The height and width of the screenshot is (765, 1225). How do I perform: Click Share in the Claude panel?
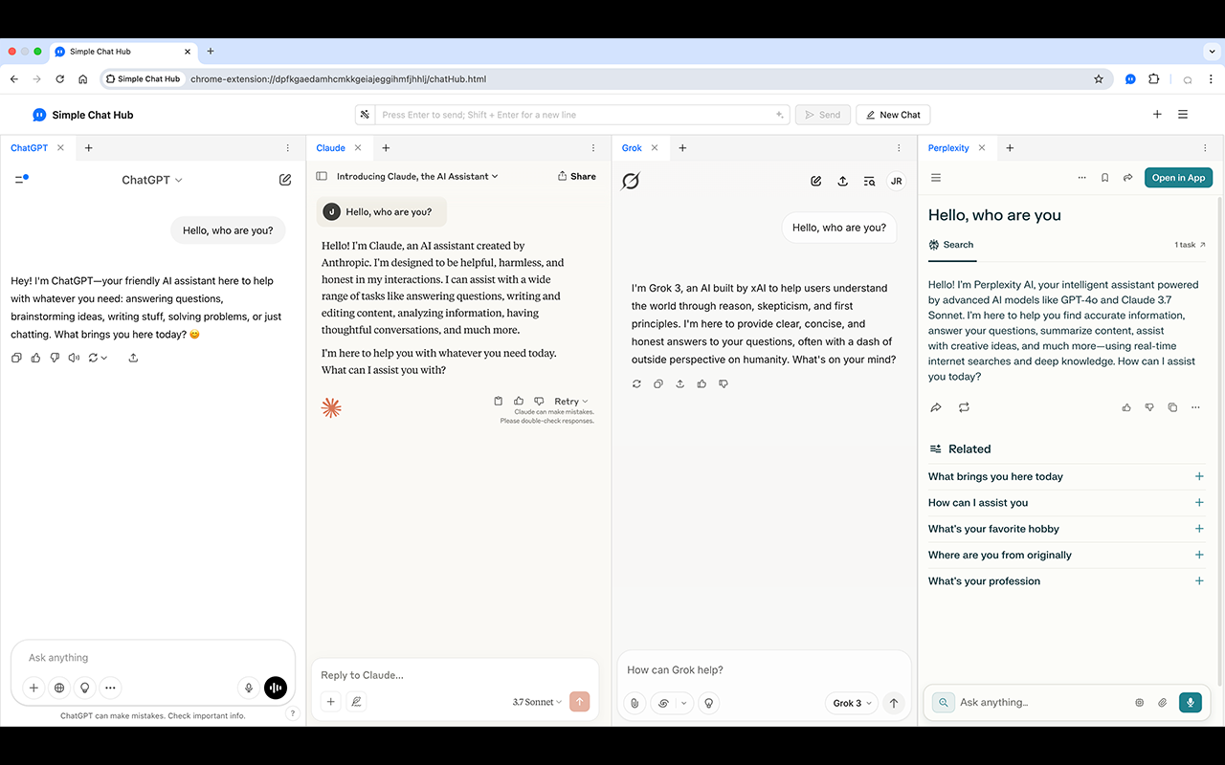click(576, 176)
